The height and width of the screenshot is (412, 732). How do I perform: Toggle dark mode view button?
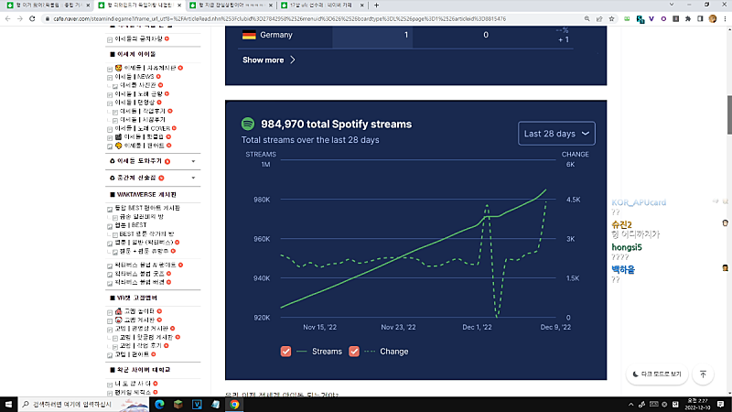657,374
